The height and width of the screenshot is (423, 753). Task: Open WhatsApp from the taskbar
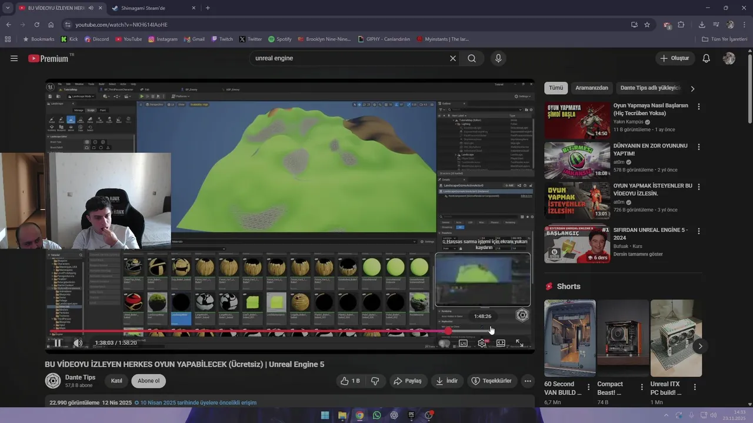pyautogui.click(x=376, y=415)
